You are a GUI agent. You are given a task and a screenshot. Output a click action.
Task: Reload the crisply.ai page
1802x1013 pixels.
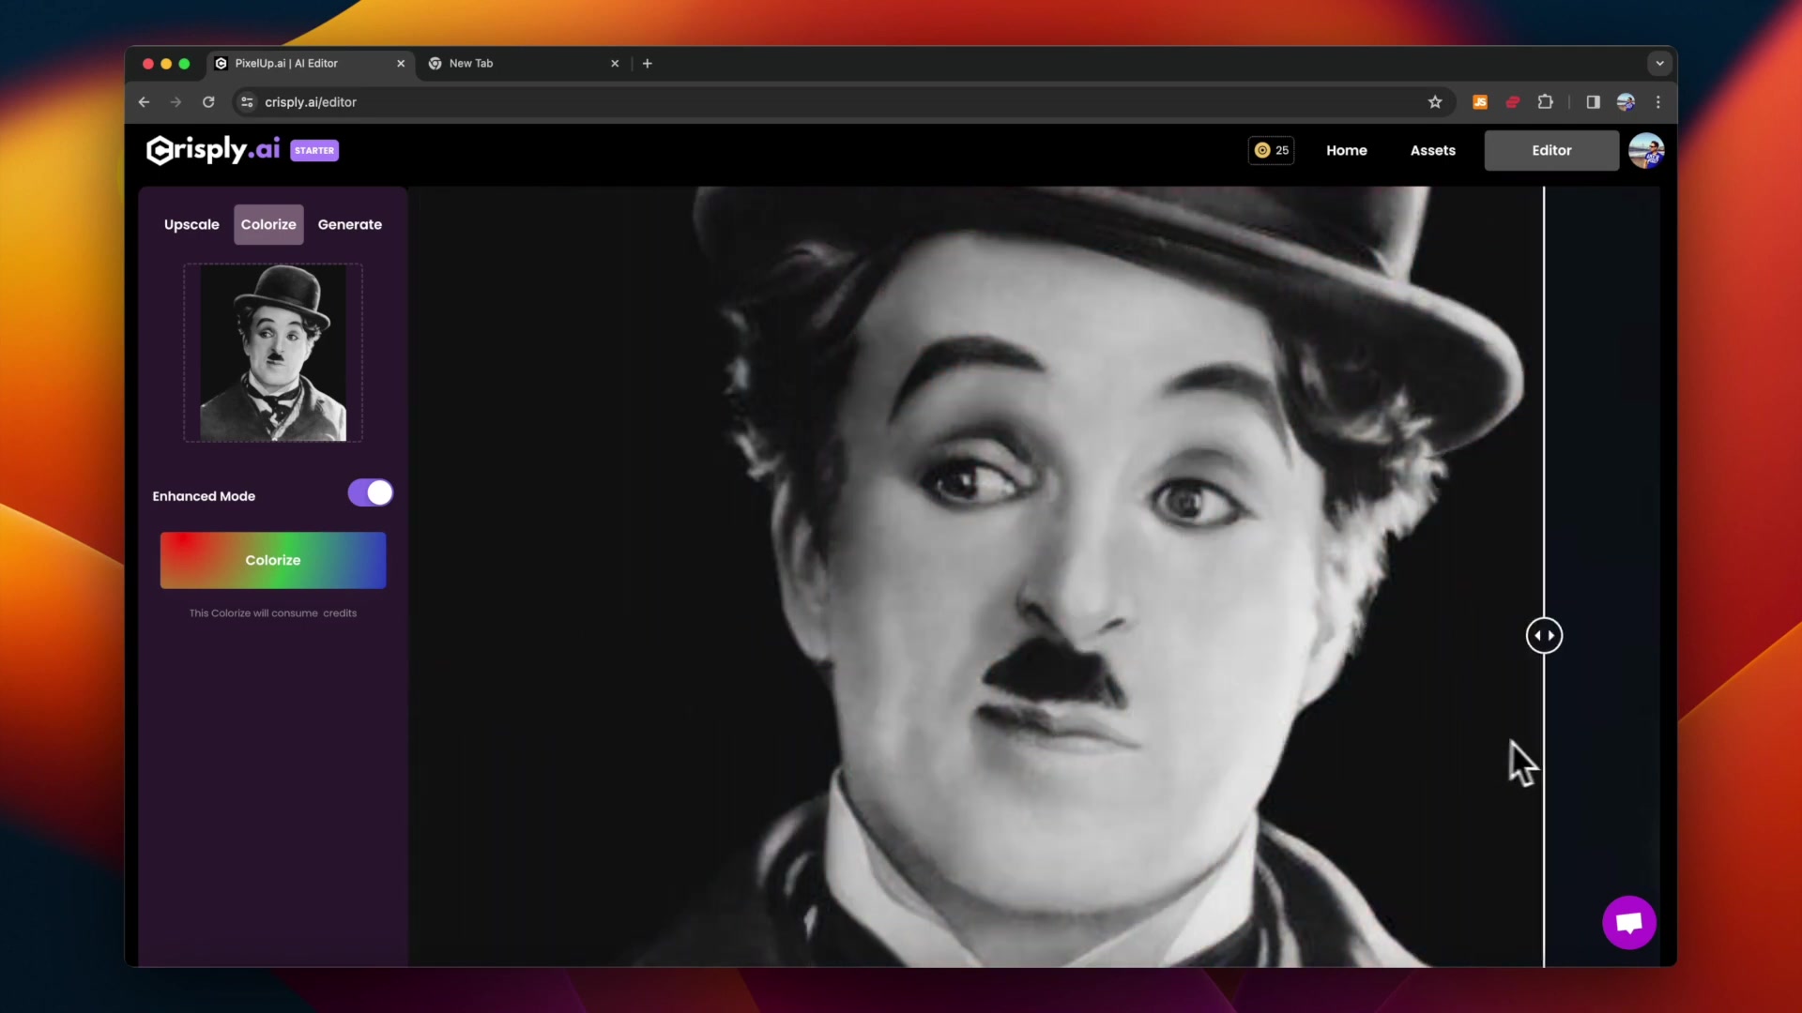208,102
